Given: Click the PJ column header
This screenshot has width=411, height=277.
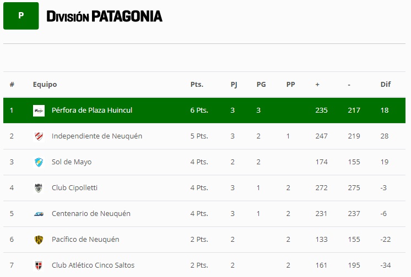Looking at the screenshot, I should 234,85.
